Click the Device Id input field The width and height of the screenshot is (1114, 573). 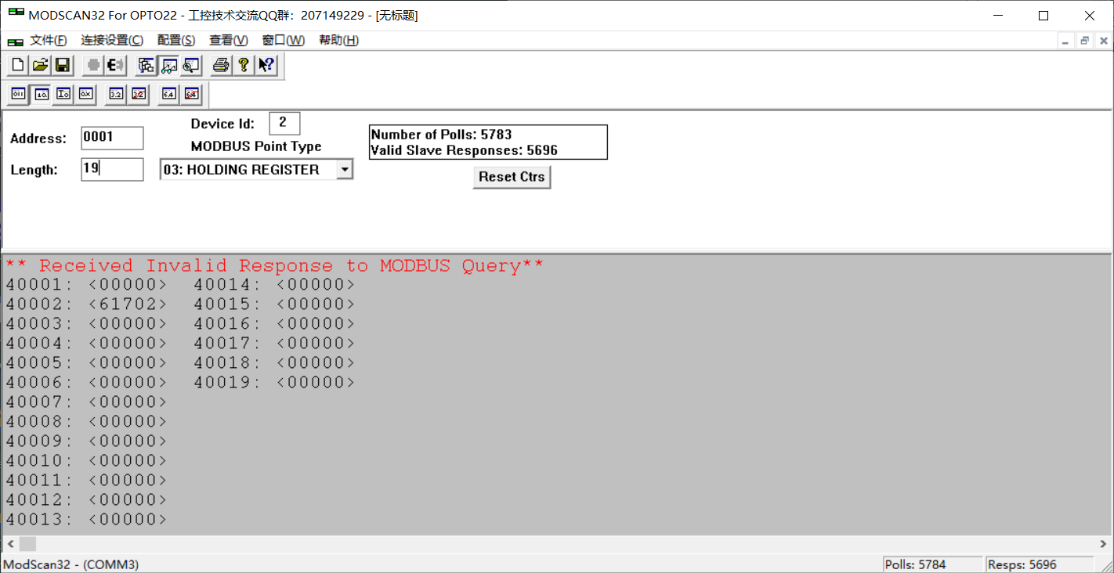(284, 123)
